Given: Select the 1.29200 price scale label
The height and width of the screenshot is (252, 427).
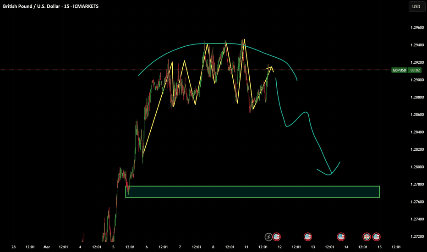Looking at the screenshot, I should (x=417, y=62).
